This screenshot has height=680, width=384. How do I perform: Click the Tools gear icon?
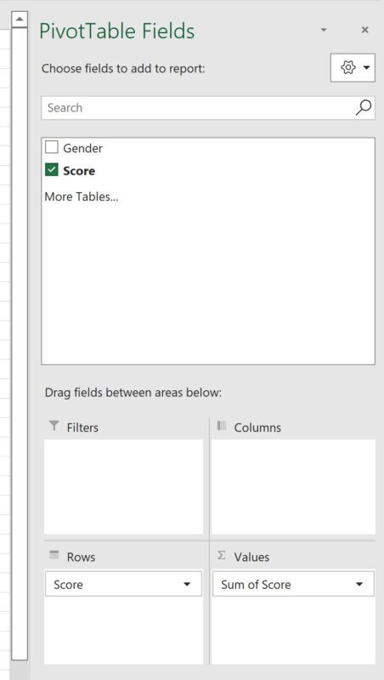[348, 67]
